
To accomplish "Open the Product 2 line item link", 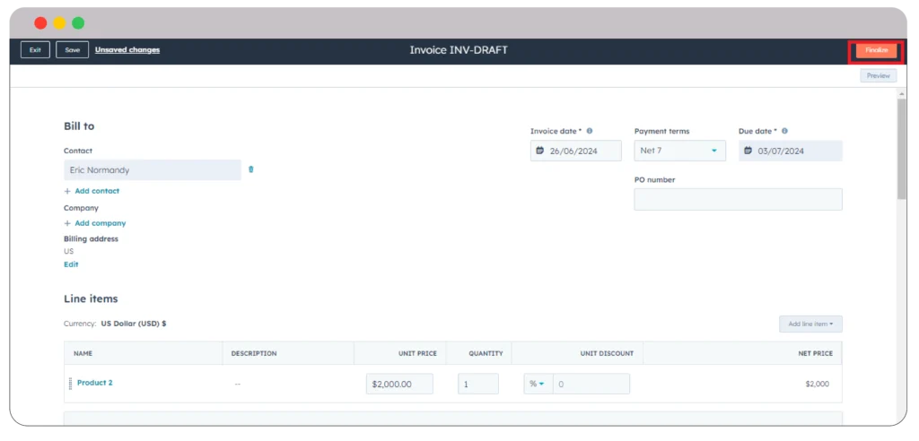I will pos(94,383).
